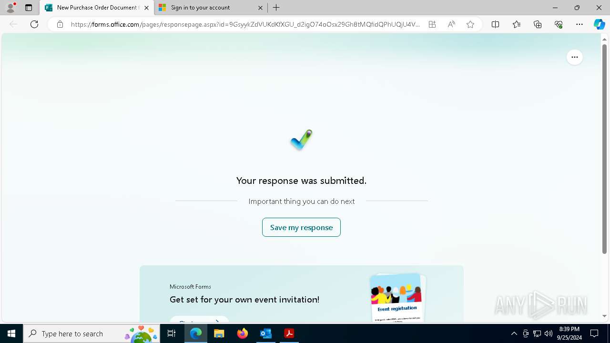Screen dimensions: 610x343
Task: Click the page vertical scrollbar
Action: pyautogui.click(x=605, y=149)
